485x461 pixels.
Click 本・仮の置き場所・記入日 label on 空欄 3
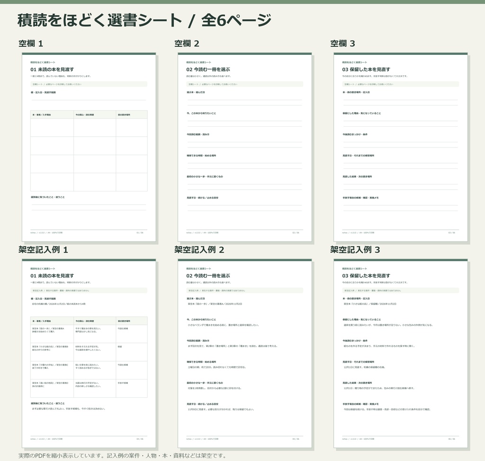pyautogui.click(x=356, y=92)
